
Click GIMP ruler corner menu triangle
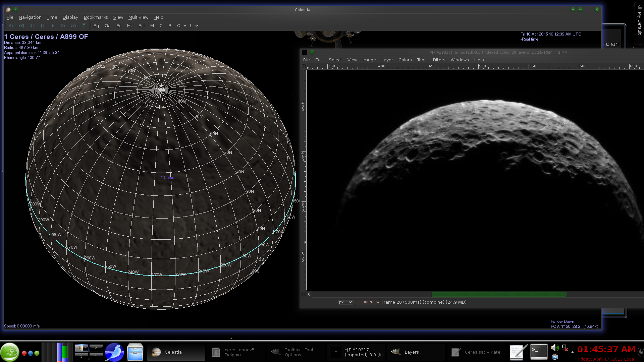[304, 66]
